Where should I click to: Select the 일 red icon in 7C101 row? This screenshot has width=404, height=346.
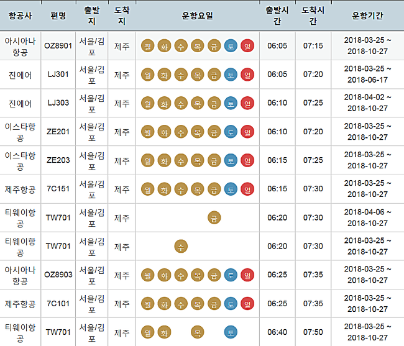(x=247, y=304)
